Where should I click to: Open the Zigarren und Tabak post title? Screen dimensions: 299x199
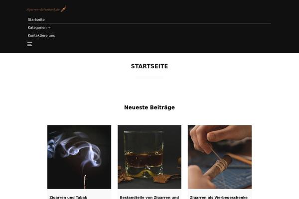[x=68, y=198]
